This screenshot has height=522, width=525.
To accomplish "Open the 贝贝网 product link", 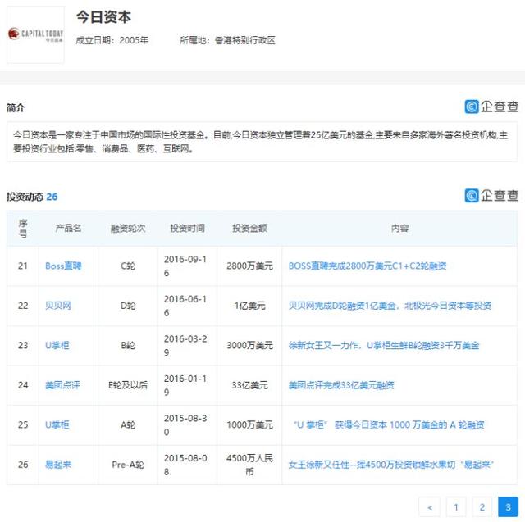I will click(x=58, y=306).
